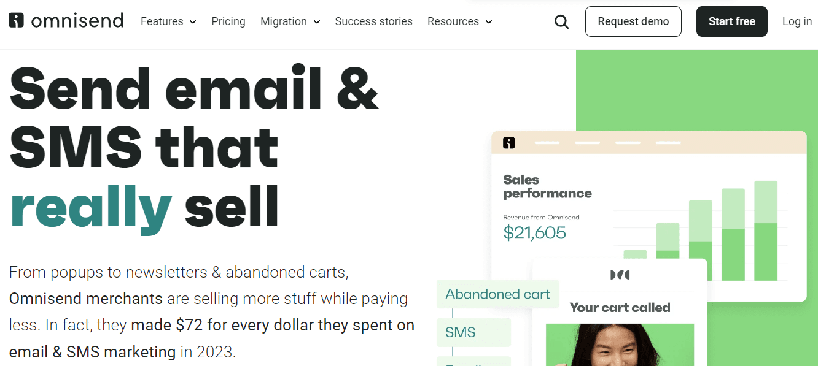This screenshot has height=366, width=818.
Task: Go to Success stories page
Action: point(373,21)
